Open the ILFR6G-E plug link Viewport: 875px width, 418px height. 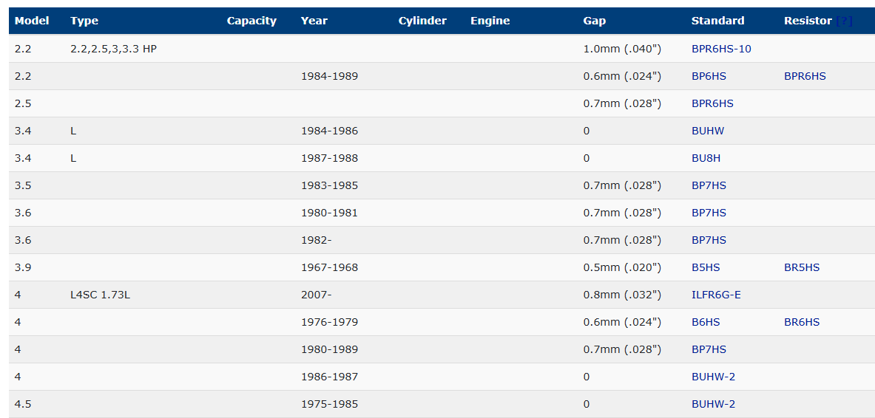pyautogui.click(x=715, y=295)
